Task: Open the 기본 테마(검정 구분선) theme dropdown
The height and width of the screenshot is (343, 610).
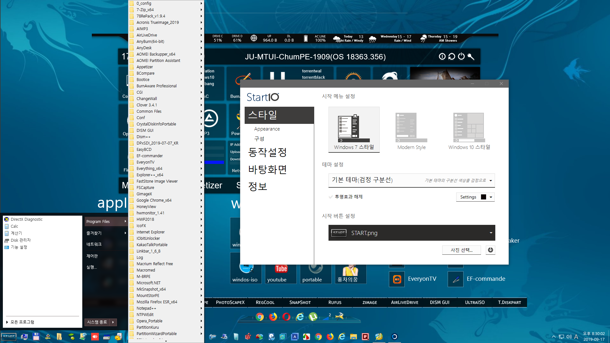Action: [x=411, y=180]
